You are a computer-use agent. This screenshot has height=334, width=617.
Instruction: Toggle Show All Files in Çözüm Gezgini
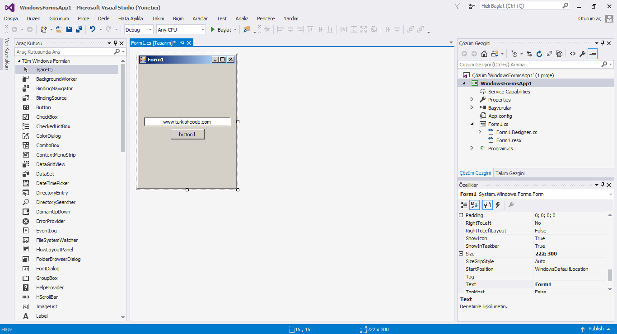click(x=559, y=54)
